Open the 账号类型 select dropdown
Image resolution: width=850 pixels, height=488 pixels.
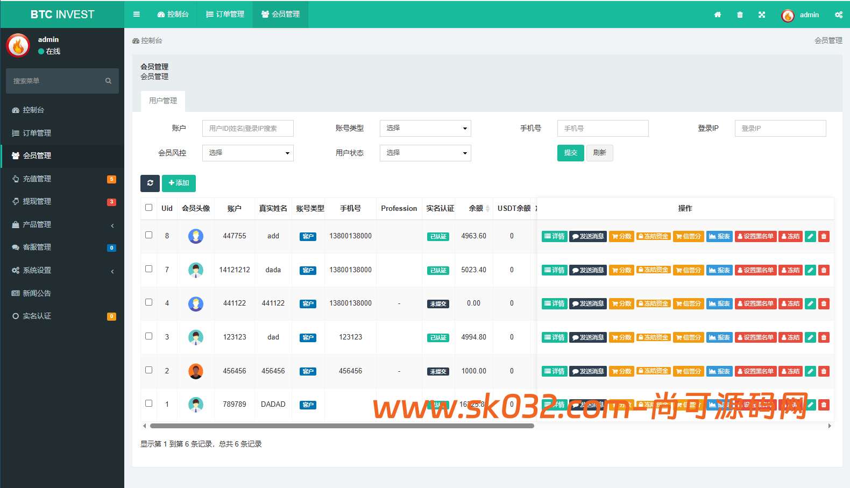[x=426, y=128]
